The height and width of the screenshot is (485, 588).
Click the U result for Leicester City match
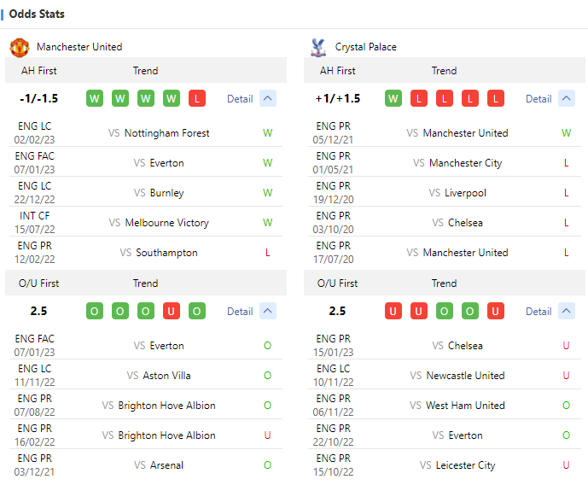(567, 465)
